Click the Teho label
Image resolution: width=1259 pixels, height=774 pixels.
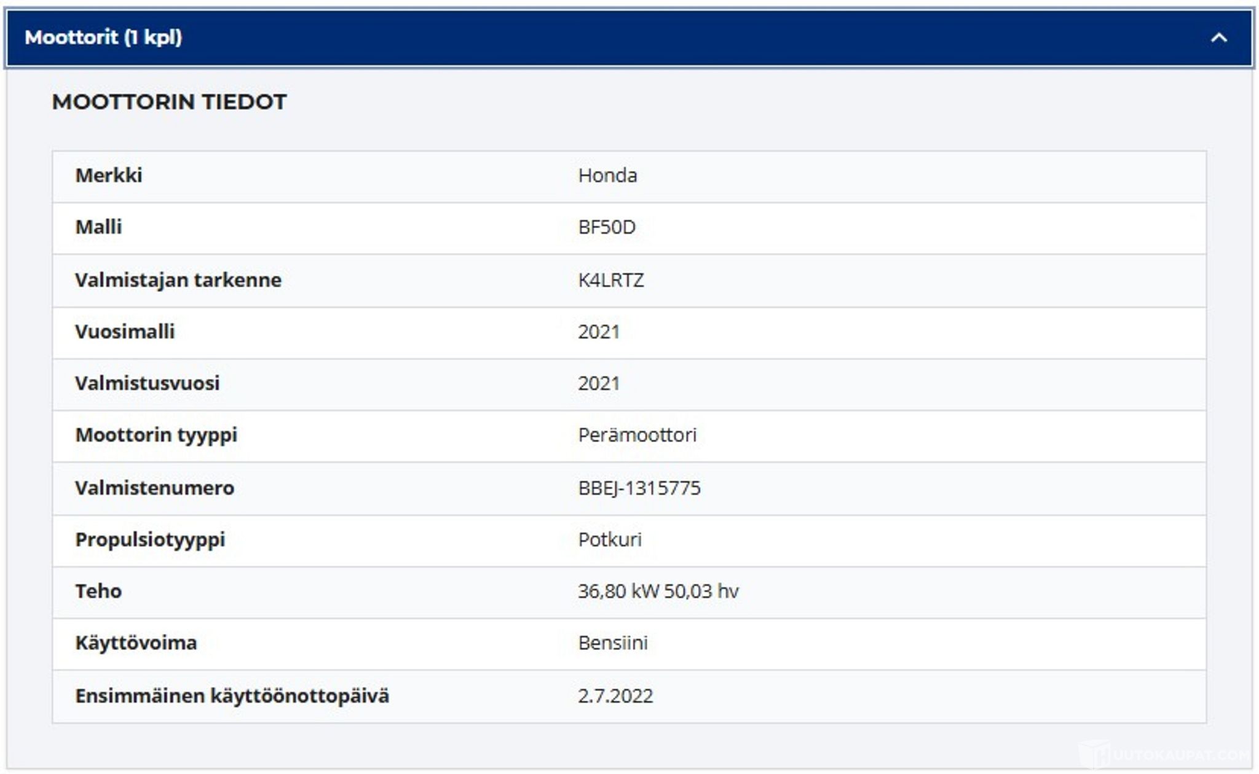(98, 592)
